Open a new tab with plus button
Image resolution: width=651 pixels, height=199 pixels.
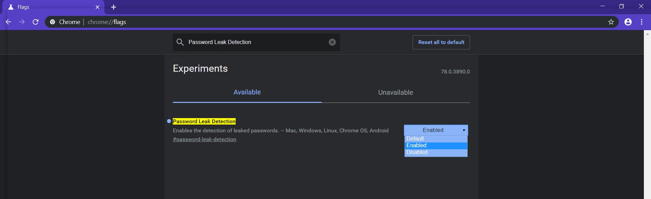[113, 7]
